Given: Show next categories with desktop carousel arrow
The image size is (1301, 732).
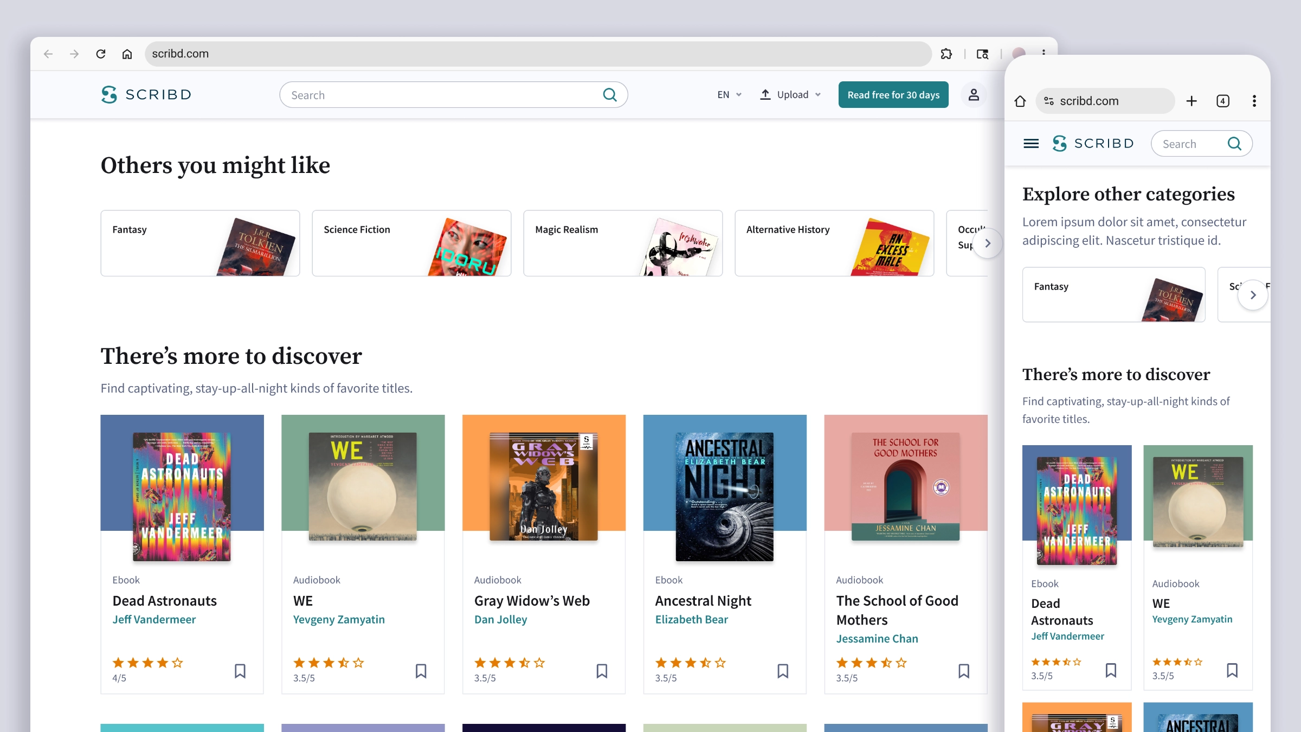Looking at the screenshot, I should click(988, 243).
